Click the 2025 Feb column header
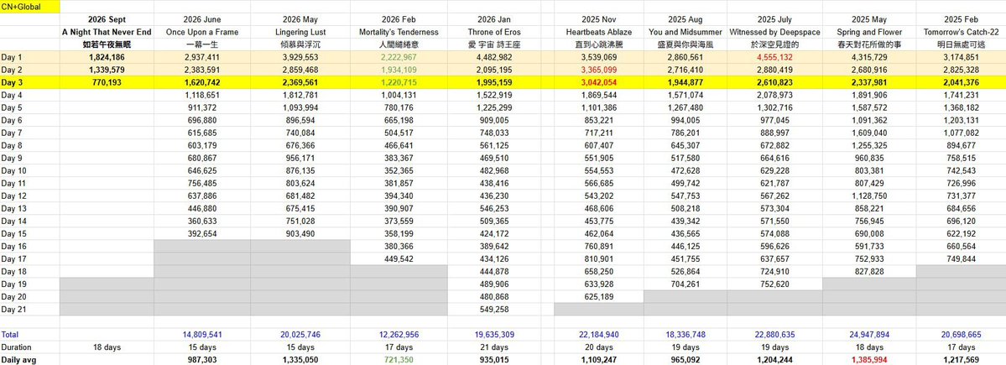1006x365 pixels. (x=961, y=20)
